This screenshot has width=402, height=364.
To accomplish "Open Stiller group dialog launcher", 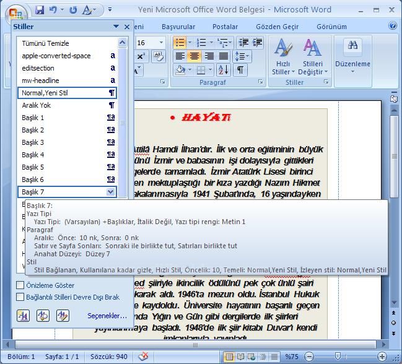I will coord(326,82).
